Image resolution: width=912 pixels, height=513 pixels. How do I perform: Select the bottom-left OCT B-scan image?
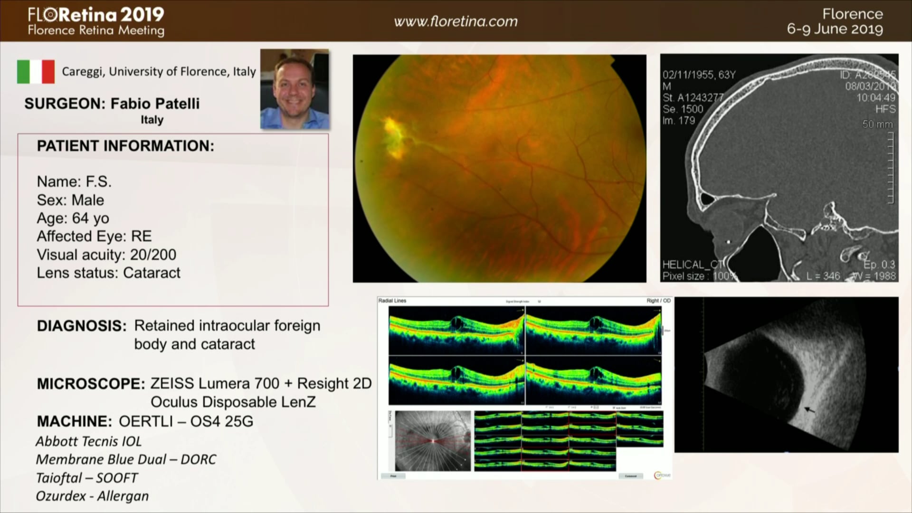pyautogui.click(x=456, y=380)
